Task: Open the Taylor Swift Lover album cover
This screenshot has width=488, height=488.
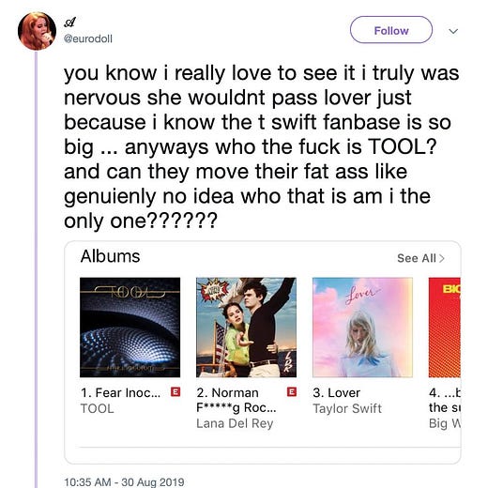Action: coord(362,328)
